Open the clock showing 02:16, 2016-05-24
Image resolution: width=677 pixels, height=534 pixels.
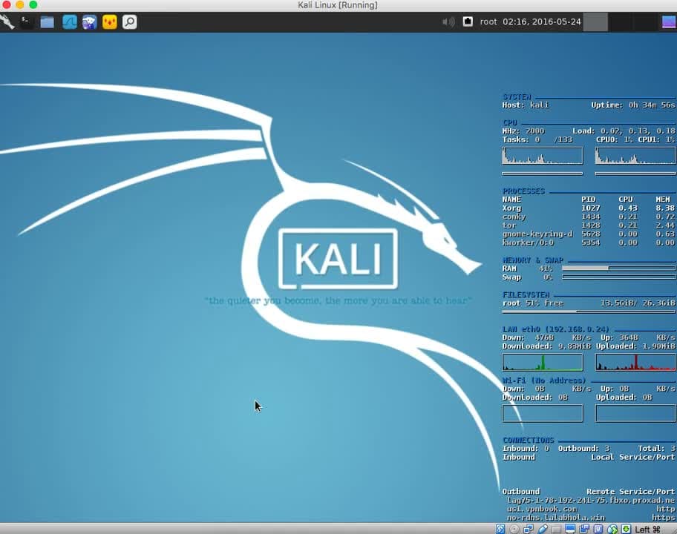point(541,22)
